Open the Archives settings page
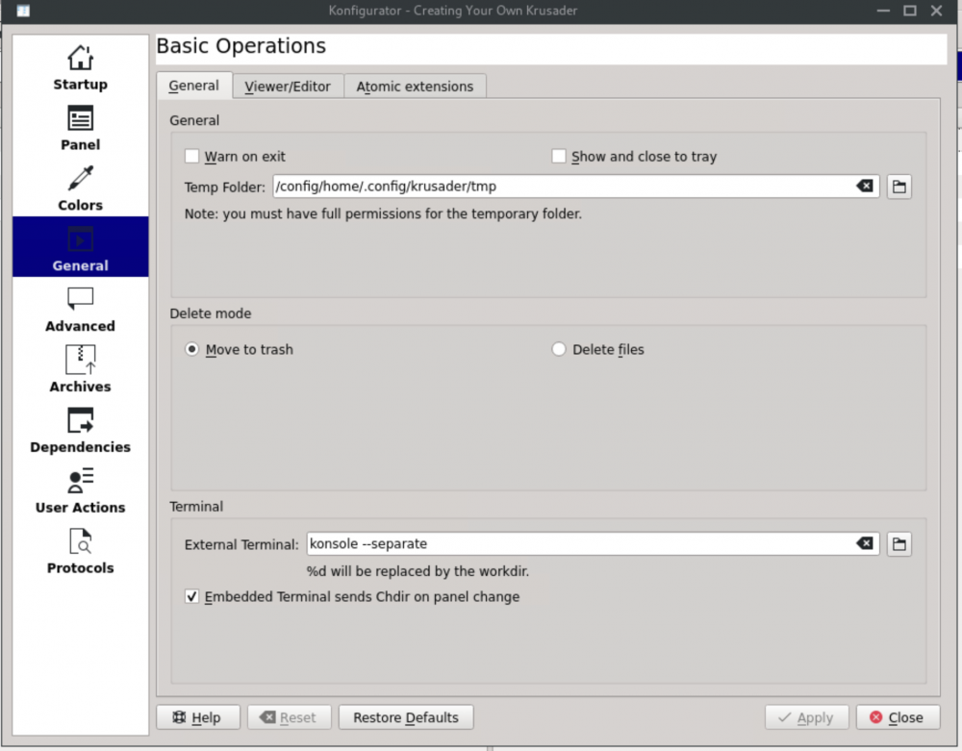The image size is (962, 751). coord(81,369)
